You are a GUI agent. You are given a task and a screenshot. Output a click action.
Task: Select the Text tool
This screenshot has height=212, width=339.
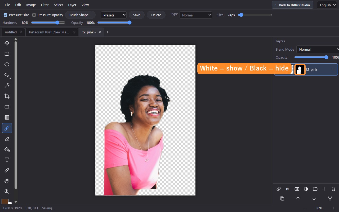pyautogui.click(x=7, y=160)
